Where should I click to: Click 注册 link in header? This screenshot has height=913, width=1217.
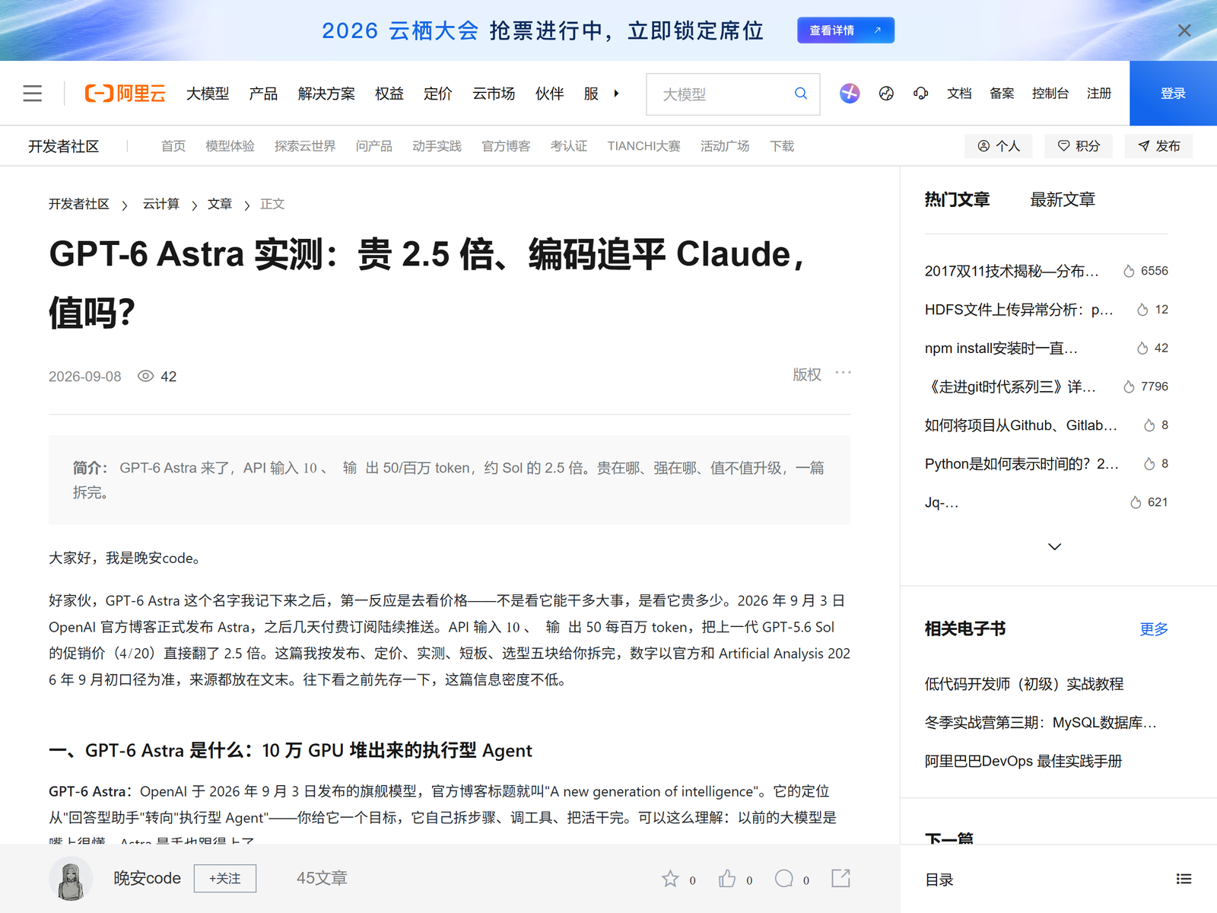1099,94
